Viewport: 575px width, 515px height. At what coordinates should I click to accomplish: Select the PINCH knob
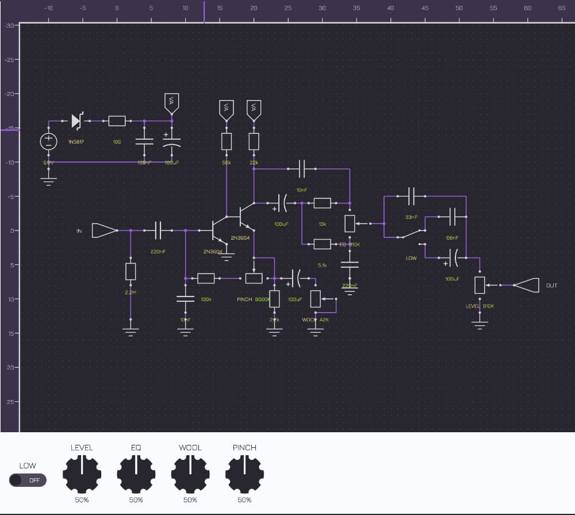(244, 474)
